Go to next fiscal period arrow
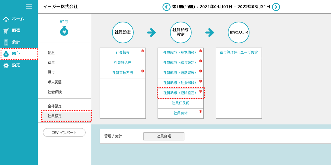The image size is (331, 165). tap(276, 7)
